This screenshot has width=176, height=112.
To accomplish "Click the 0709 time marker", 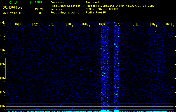I will coord(152,24).
